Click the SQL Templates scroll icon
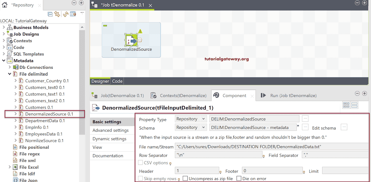Screen dimensions: 371x182 click(10, 54)
